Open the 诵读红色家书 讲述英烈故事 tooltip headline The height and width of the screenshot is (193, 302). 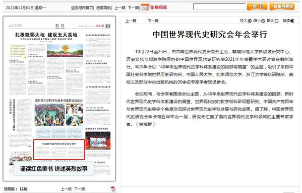pyautogui.click(x=54, y=168)
